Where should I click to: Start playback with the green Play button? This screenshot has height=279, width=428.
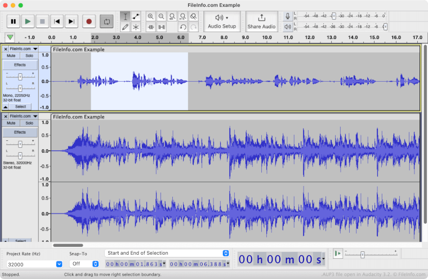pos(27,21)
